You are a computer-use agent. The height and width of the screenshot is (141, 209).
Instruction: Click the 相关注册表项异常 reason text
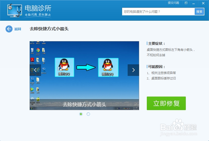(164, 73)
